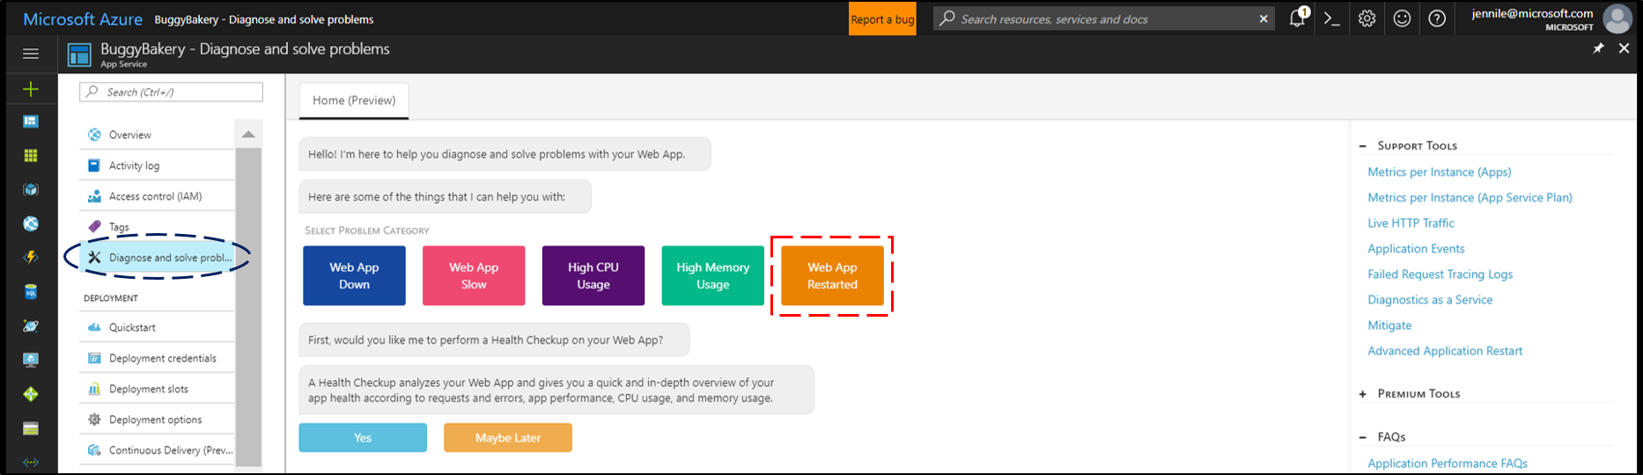Collapse the FAQs section
Viewport: 1643px width, 475px height.
pyautogui.click(x=1363, y=437)
